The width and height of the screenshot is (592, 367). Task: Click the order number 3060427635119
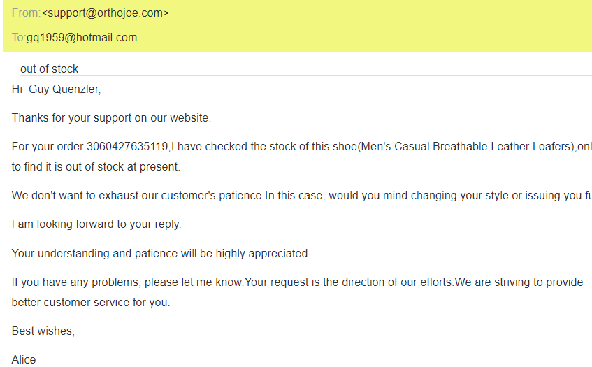pos(127,147)
